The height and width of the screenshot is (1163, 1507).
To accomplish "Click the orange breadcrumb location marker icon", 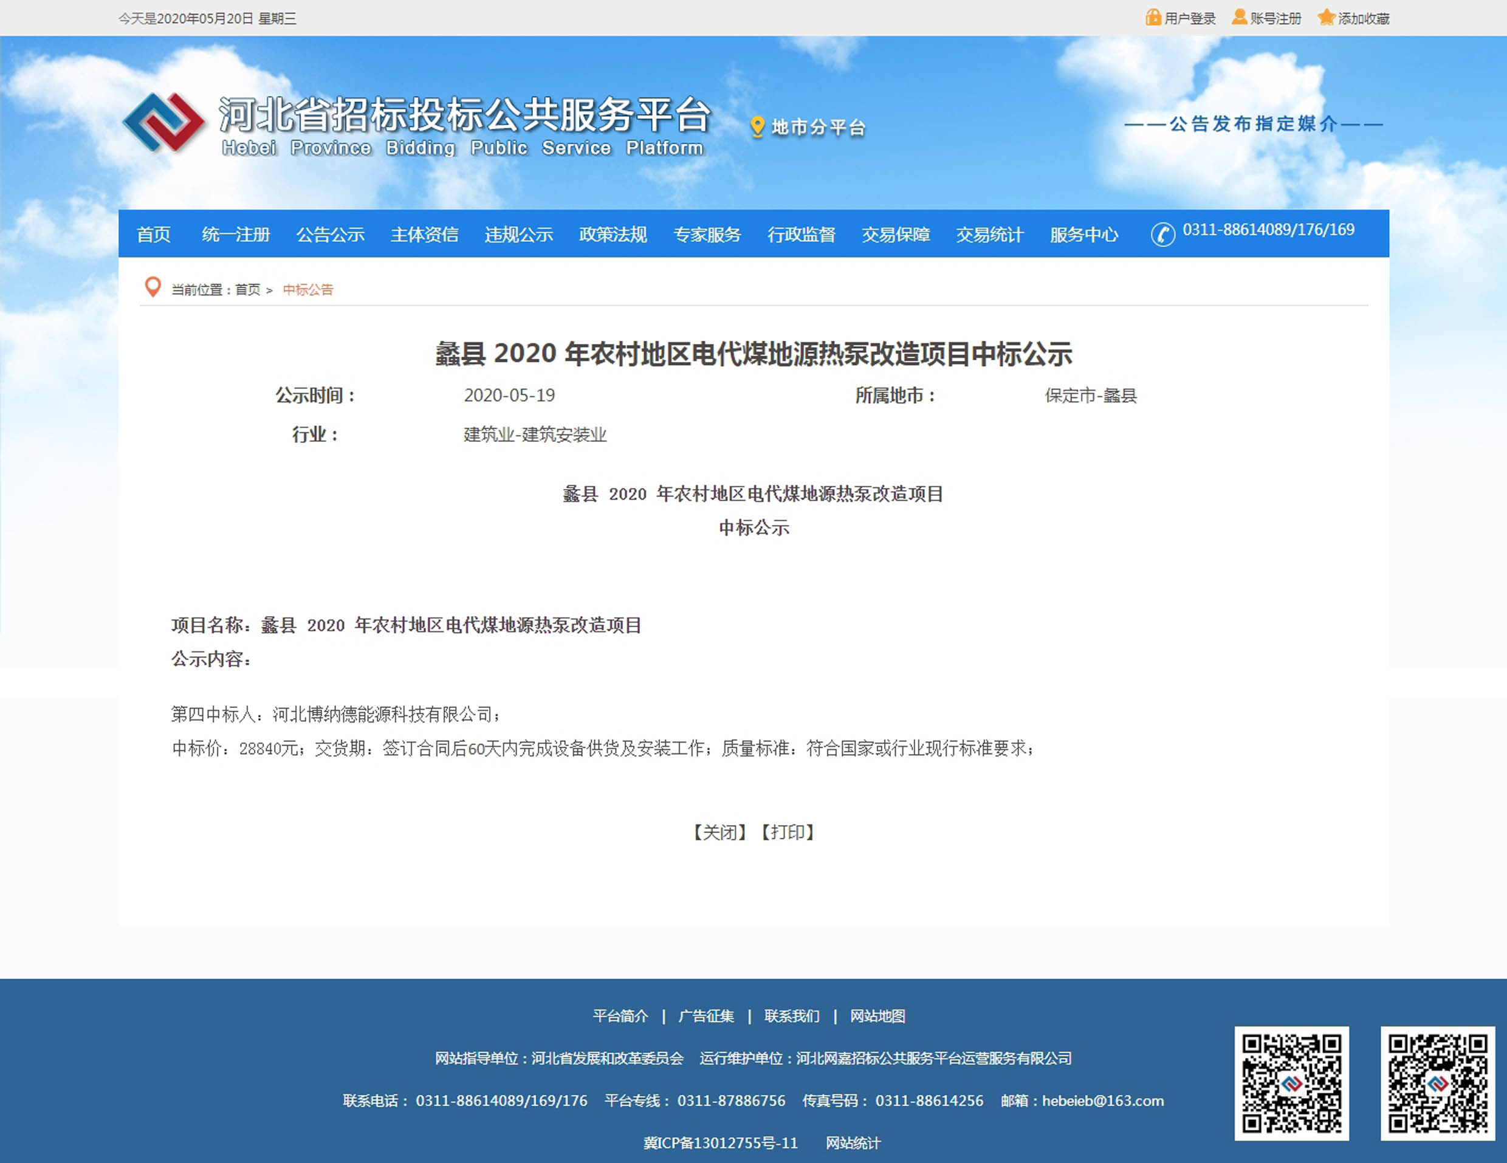I will (x=153, y=287).
